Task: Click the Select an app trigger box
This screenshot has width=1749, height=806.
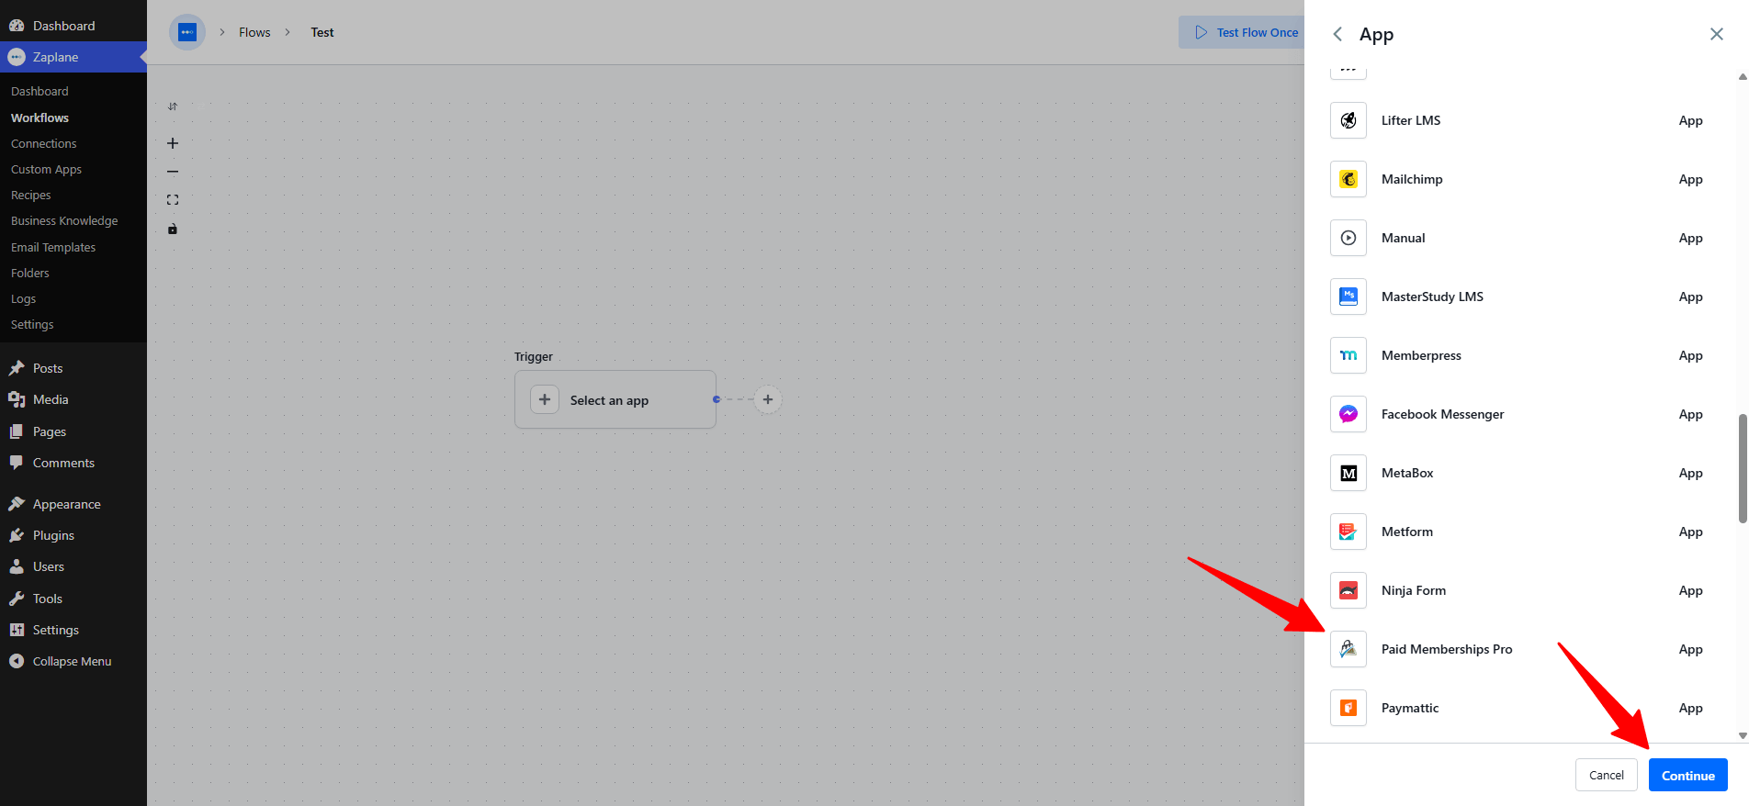Action: pos(615,399)
